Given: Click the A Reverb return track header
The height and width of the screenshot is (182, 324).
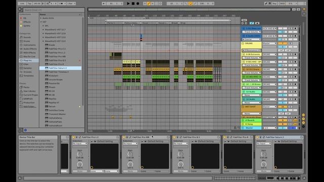Looking at the screenshot, I should click(x=252, y=120).
